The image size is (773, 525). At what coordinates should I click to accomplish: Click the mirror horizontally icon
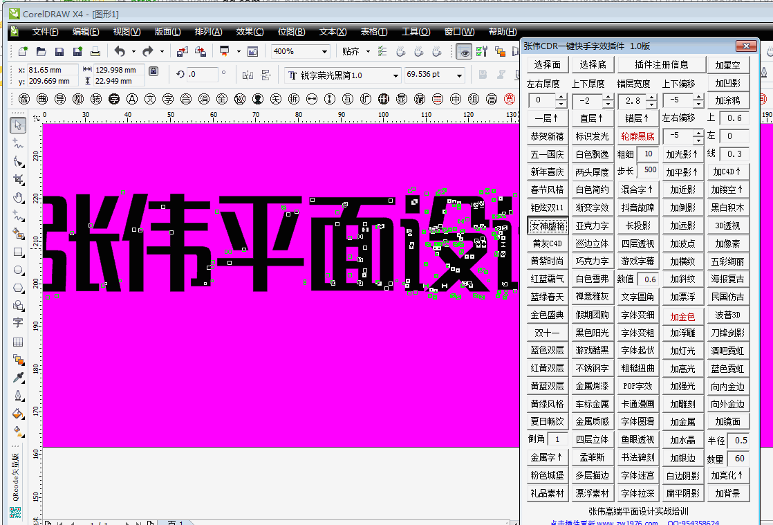point(248,75)
